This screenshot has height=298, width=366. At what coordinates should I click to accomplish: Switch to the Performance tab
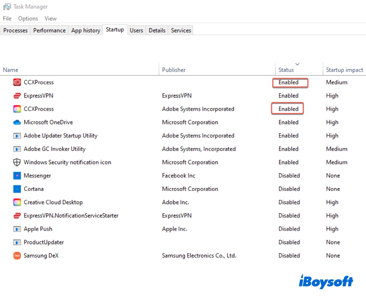[x=49, y=30]
